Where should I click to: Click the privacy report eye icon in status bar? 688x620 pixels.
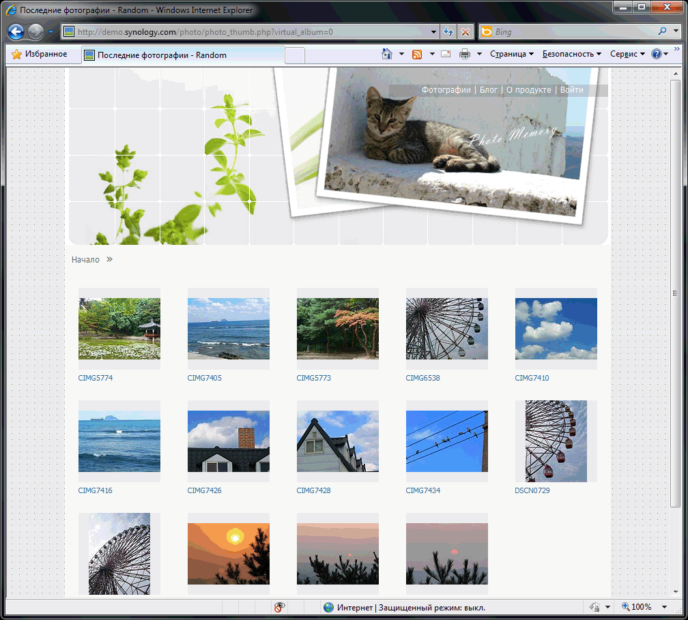[x=279, y=607]
